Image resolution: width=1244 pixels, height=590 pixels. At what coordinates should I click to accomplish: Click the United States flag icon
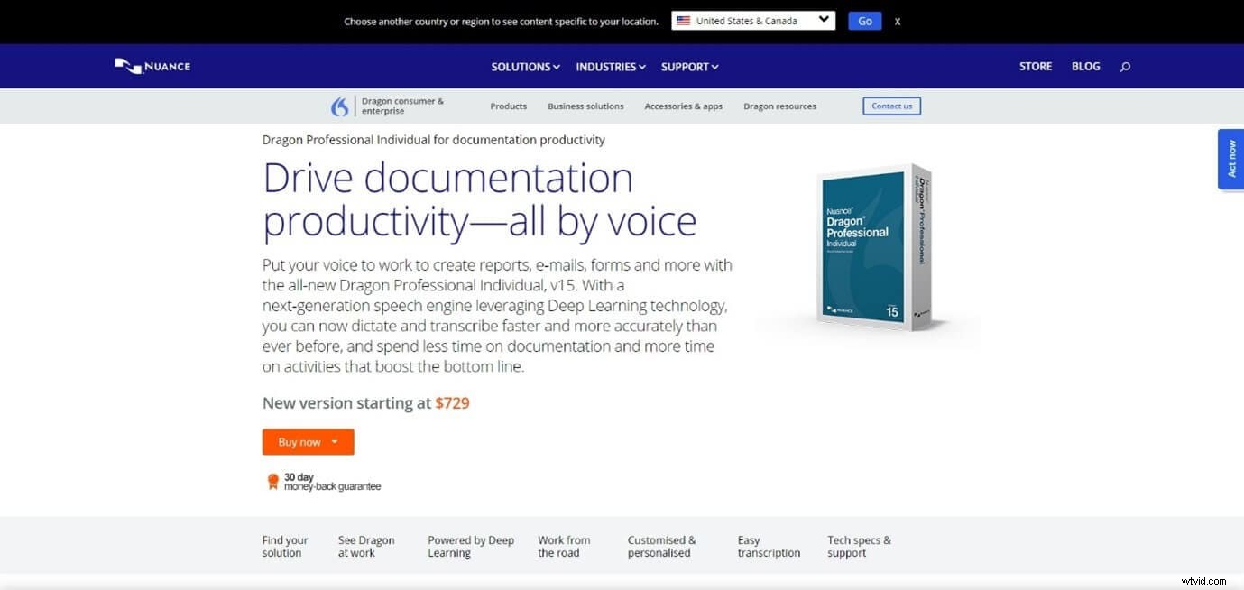click(x=684, y=20)
